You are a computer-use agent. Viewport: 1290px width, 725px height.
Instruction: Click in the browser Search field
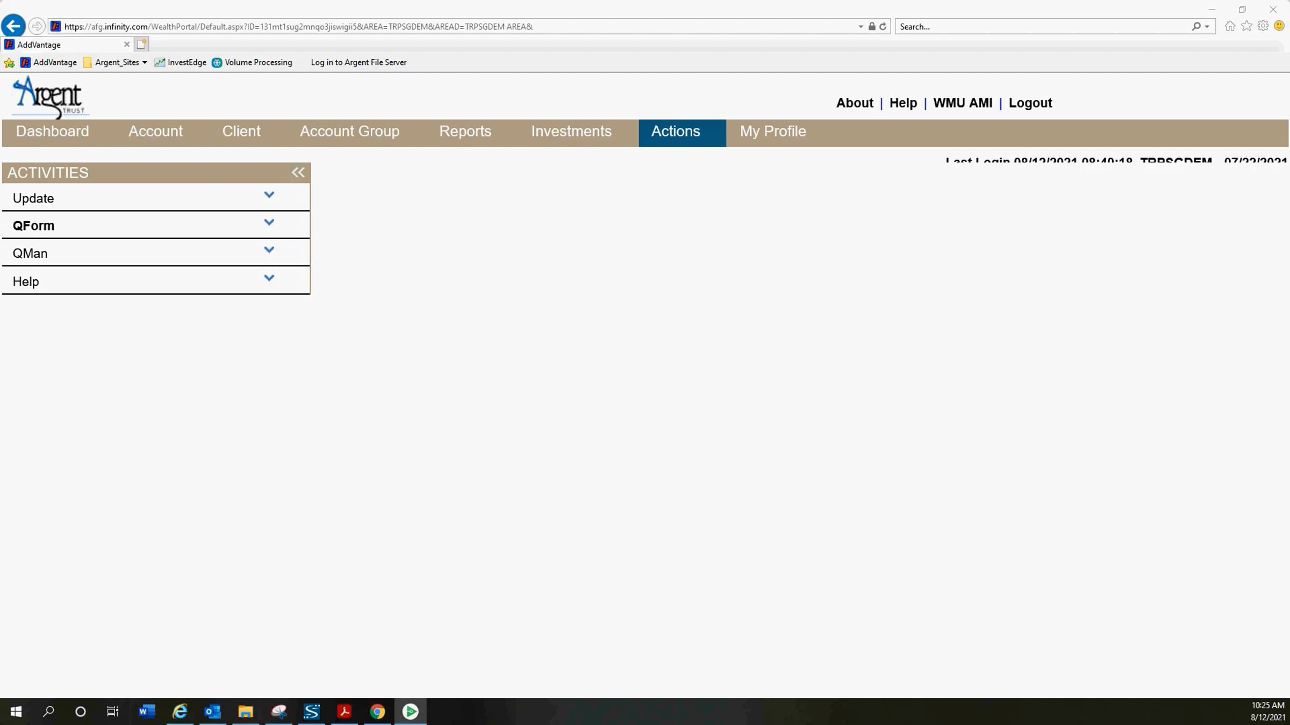[1043, 26]
